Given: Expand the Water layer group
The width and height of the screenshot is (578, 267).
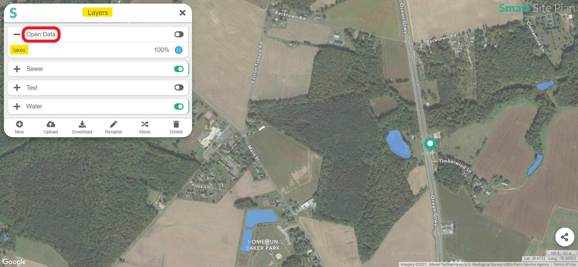Looking at the screenshot, I should (x=17, y=106).
